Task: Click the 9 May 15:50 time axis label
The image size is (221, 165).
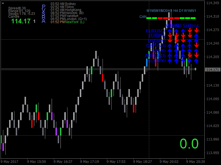Action: click(x=36, y=161)
